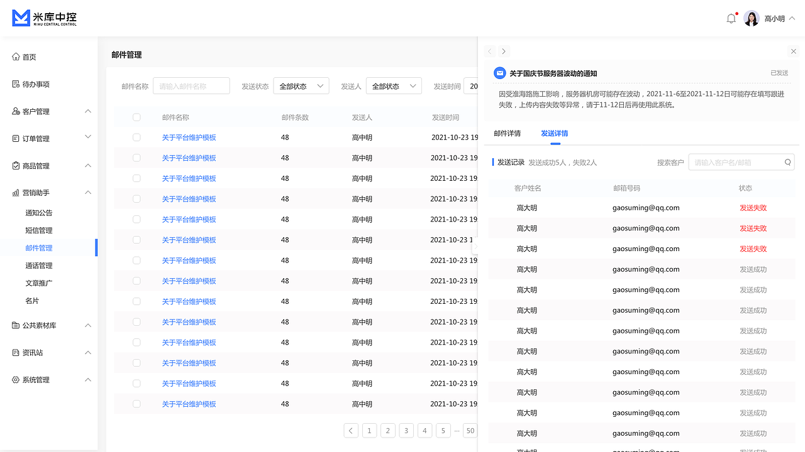
Task: Open the last 关于平台维护模板 link
Action: pos(189,404)
